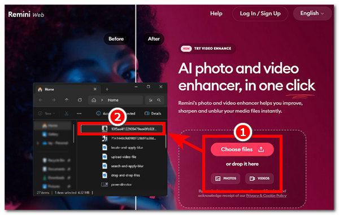Click the File Explorer search box
The height and width of the screenshot is (215, 339).
[154, 100]
